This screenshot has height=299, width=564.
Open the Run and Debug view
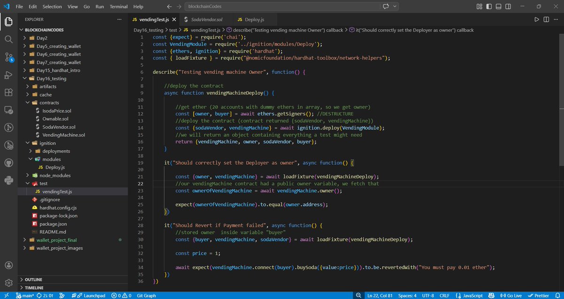pos(8,75)
